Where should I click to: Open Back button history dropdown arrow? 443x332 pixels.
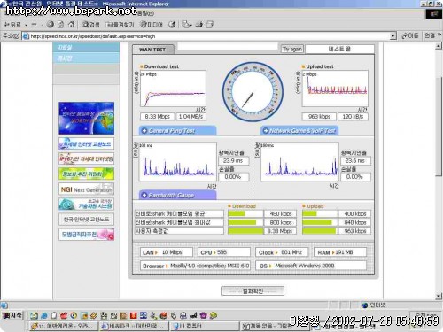point(26,25)
